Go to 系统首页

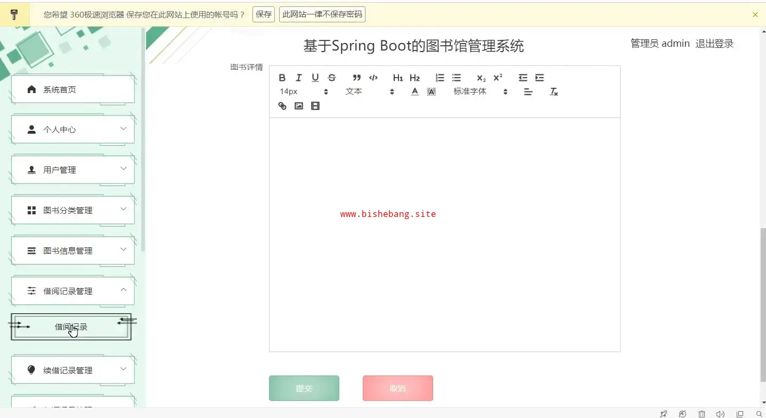[73, 89]
